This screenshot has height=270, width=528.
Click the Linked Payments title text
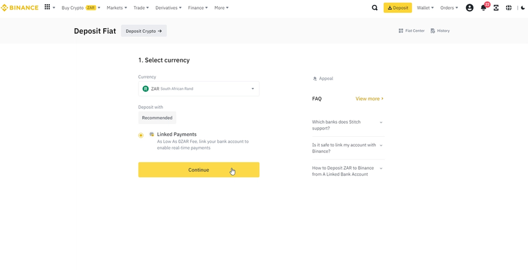177,134
